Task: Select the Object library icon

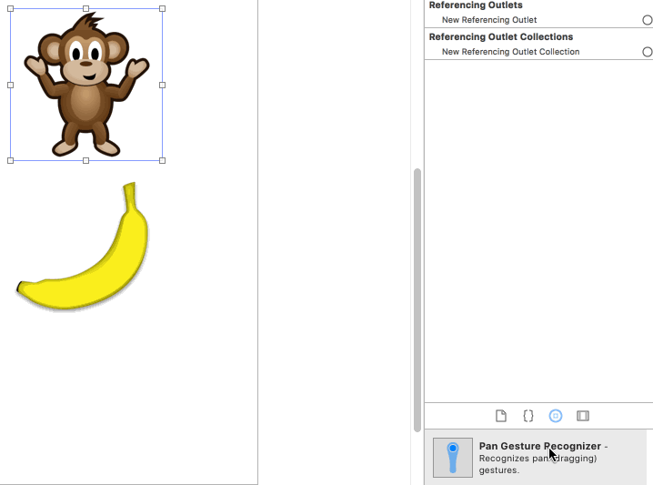Action: click(556, 416)
